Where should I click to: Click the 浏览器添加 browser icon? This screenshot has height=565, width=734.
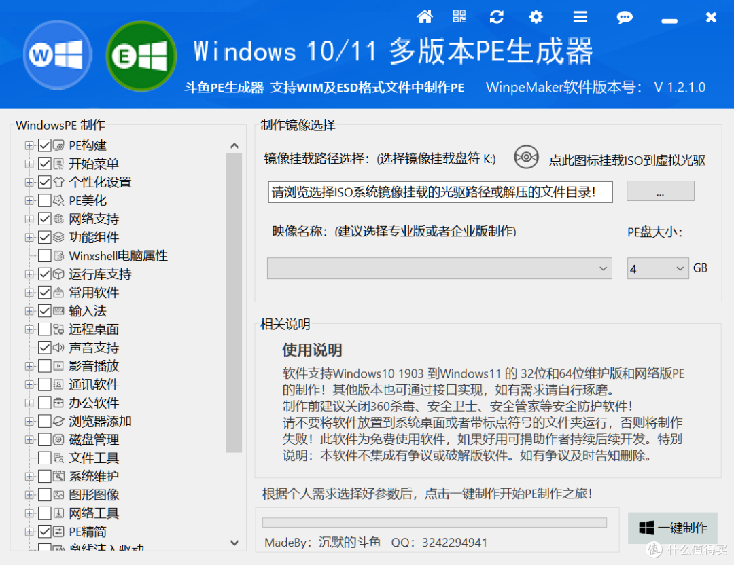pyautogui.click(x=58, y=421)
